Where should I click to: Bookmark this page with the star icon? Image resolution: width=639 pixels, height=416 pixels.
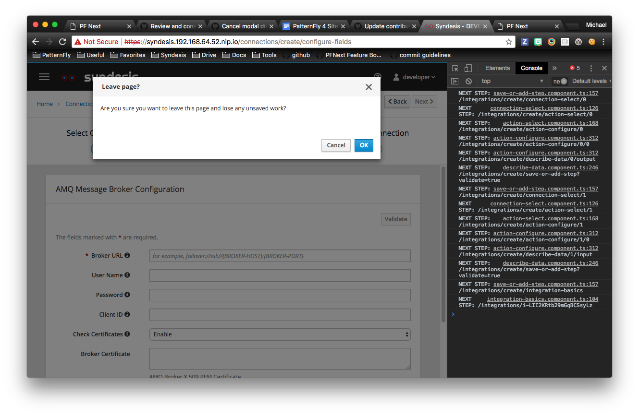[x=509, y=42]
